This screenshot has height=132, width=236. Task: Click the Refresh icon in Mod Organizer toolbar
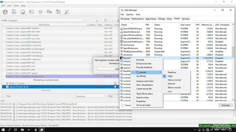coord(40,12)
